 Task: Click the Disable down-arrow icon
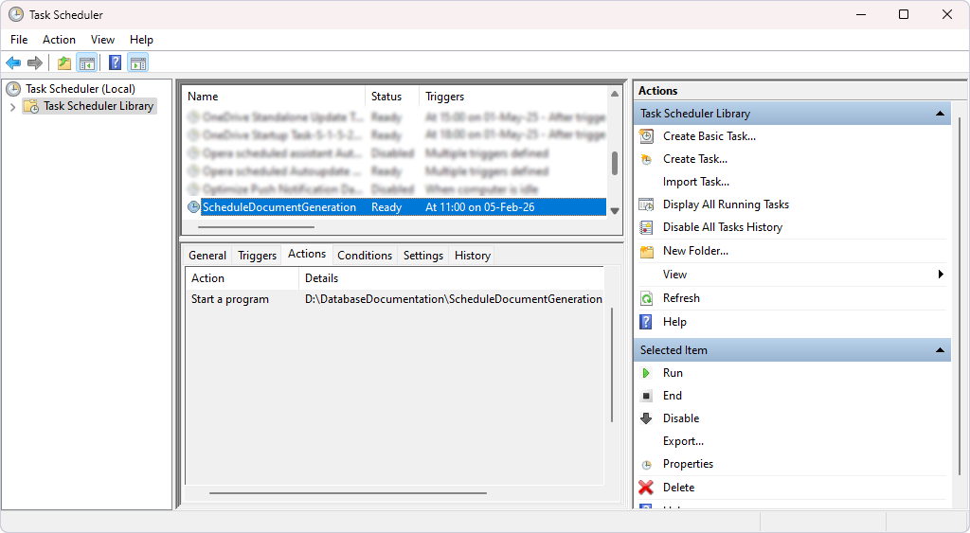(x=646, y=418)
